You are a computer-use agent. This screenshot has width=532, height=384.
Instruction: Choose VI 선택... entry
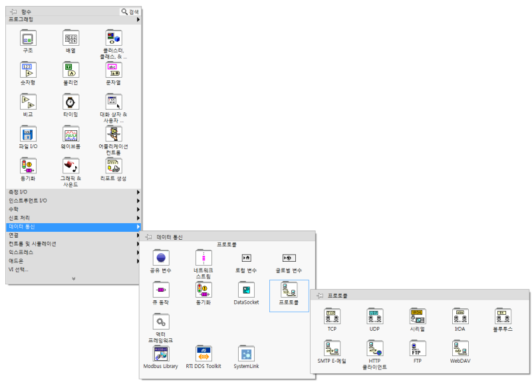[x=73, y=270]
